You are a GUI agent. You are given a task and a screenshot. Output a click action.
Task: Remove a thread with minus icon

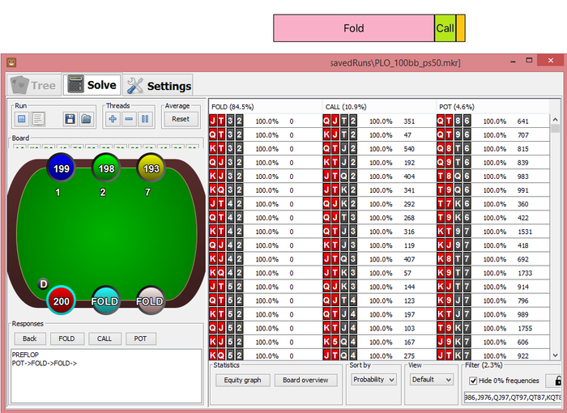129,118
